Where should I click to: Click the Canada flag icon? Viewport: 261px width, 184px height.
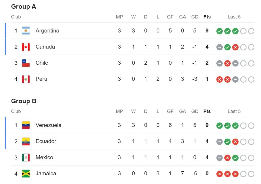pyautogui.click(x=26, y=47)
